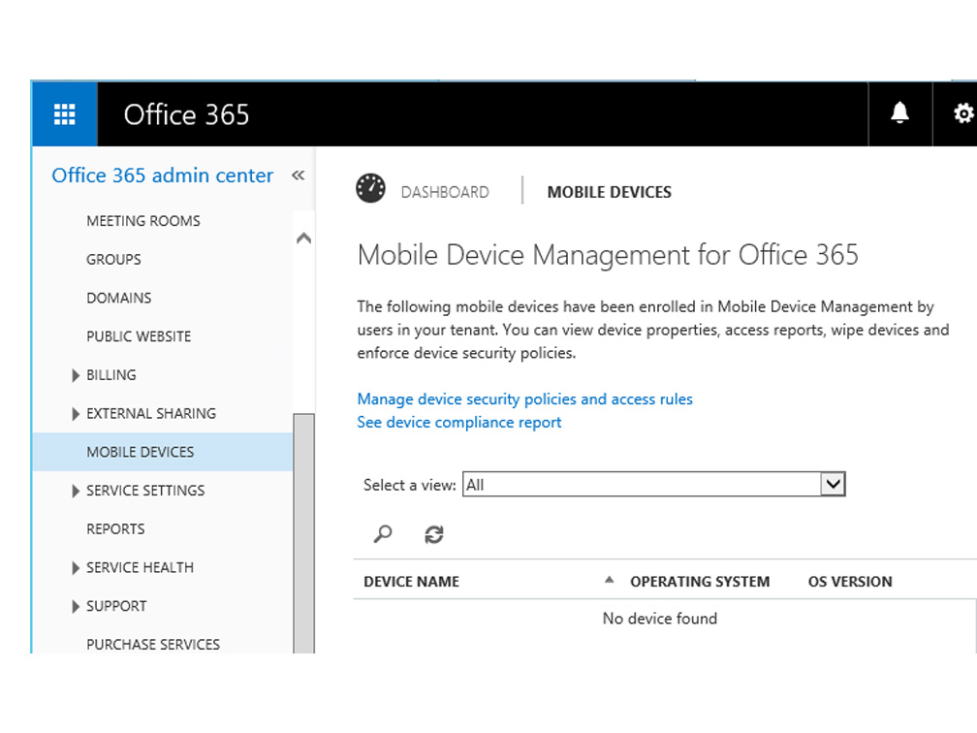Expand the Service Health section
977x733 pixels.
click(76, 568)
